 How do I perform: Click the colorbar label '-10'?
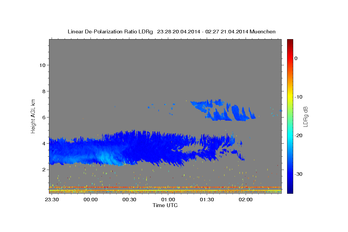298,97
